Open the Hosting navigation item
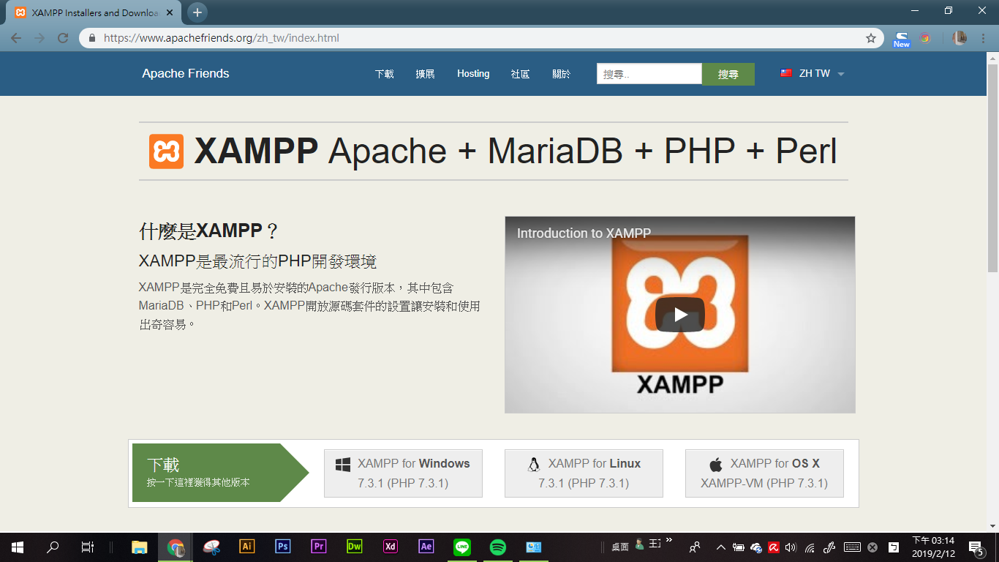 point(473,73)
